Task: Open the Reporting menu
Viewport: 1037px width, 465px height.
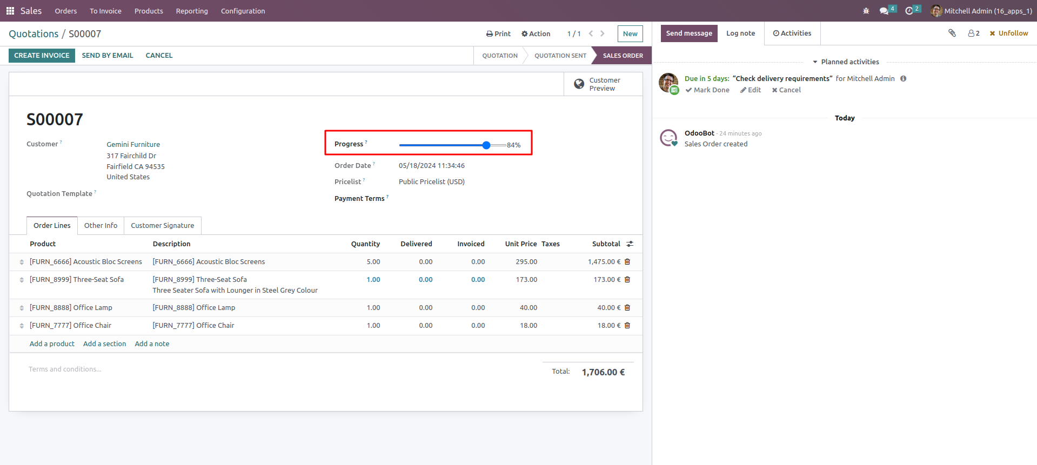Action: point(192,11)
